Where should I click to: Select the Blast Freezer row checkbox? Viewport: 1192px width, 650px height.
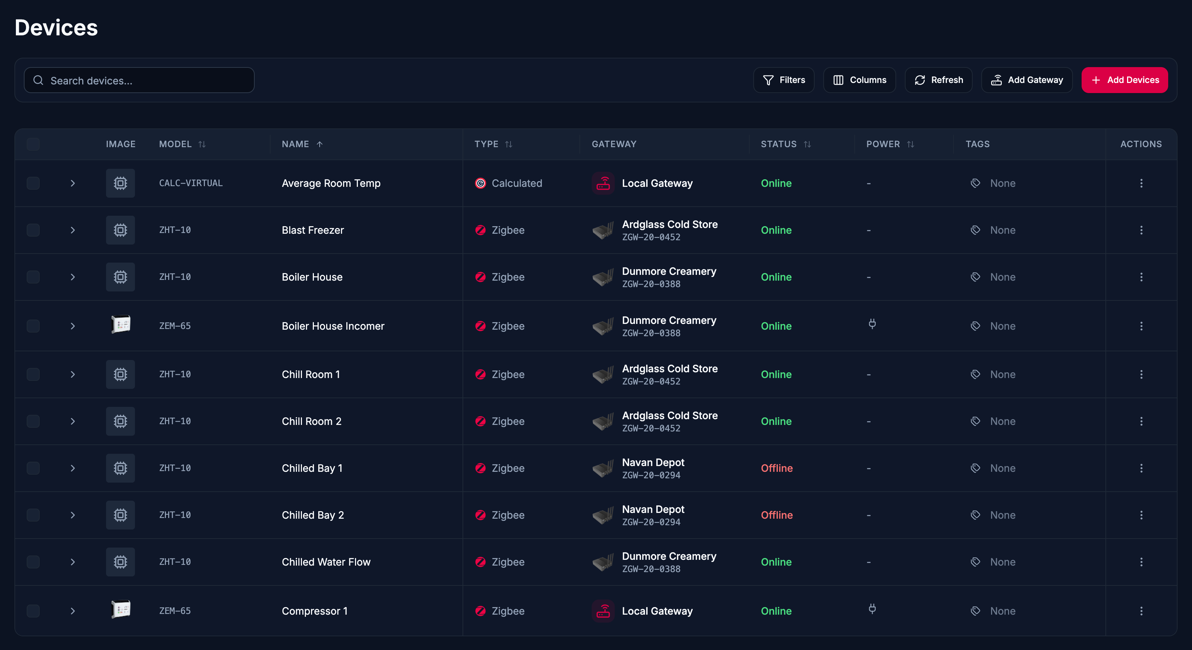point(33,230)
